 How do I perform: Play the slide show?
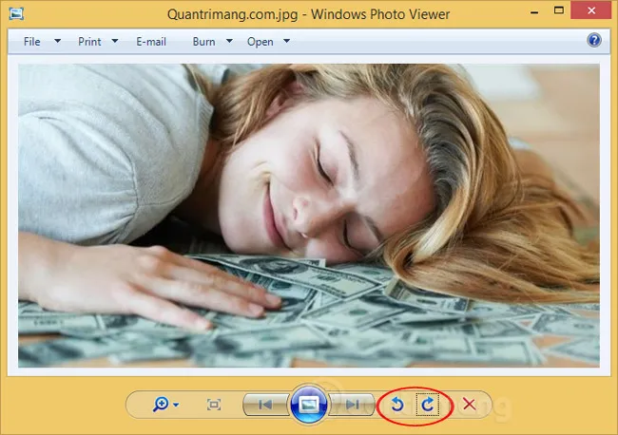[309, 404]
